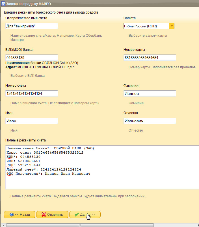Click the Фамилия field containing Иванов
The image size is (199, 227).
click(150, 93)
